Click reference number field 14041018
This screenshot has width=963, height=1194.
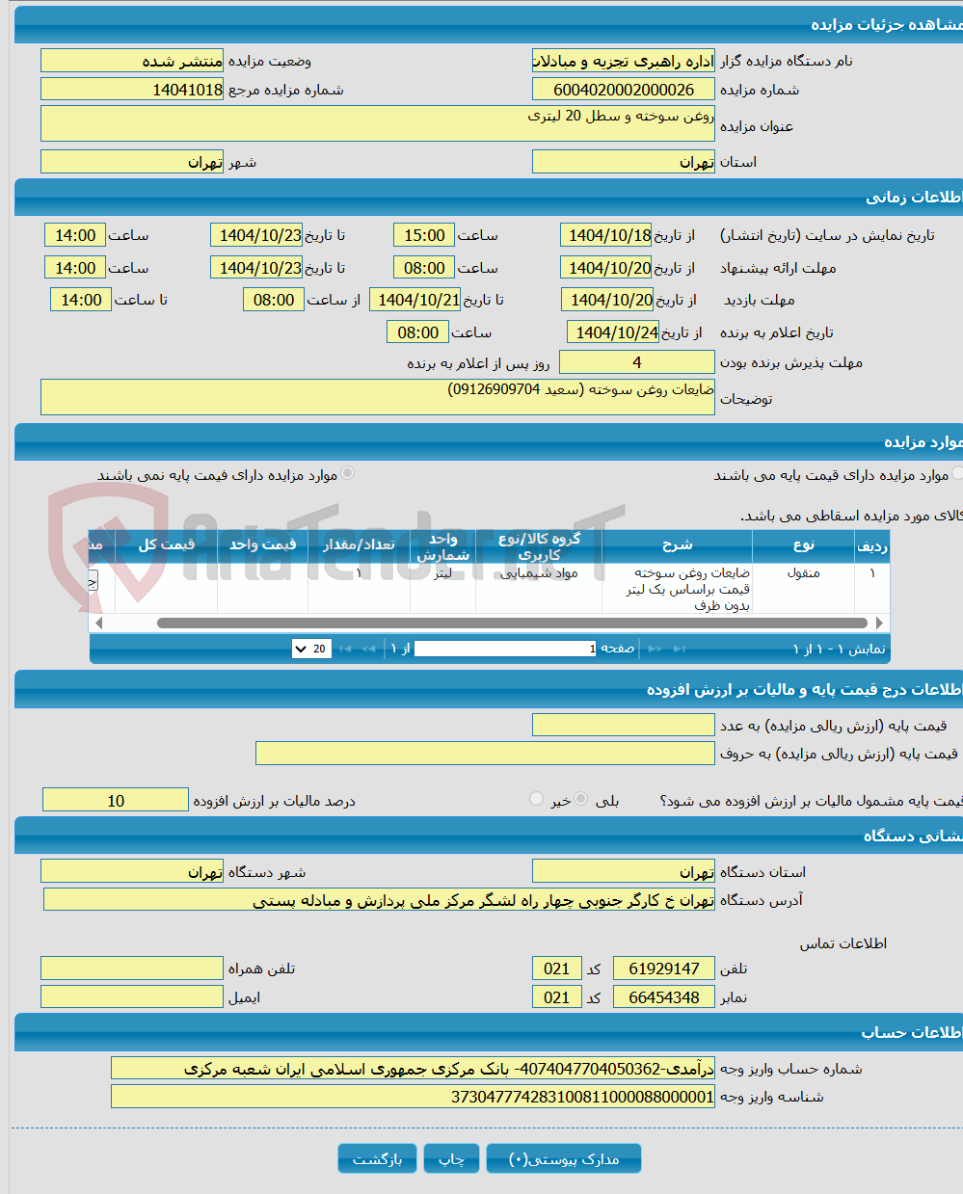(x=132, y=90)
